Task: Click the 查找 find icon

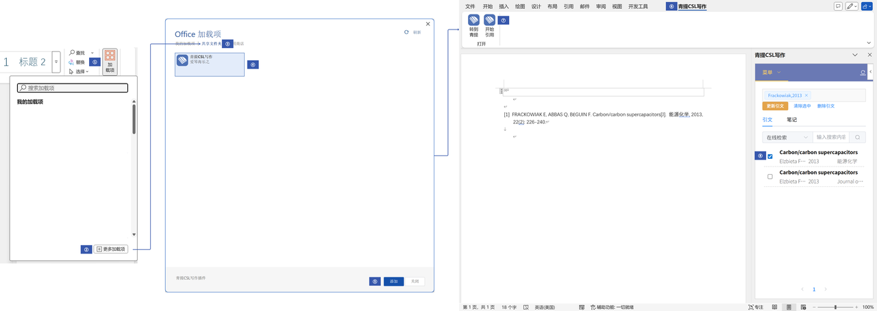Action: tap(72, 53)
